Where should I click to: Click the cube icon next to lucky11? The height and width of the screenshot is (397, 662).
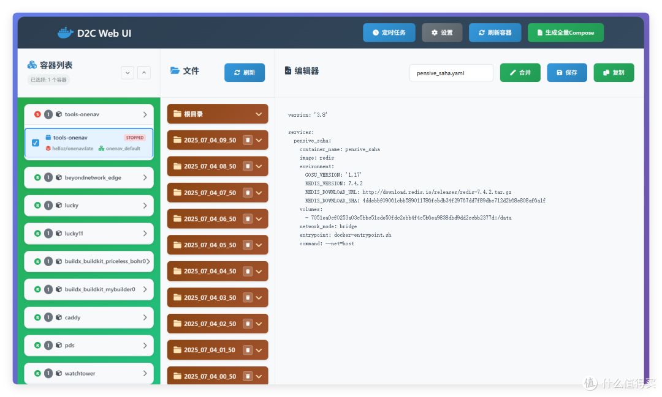pos(59,233)
